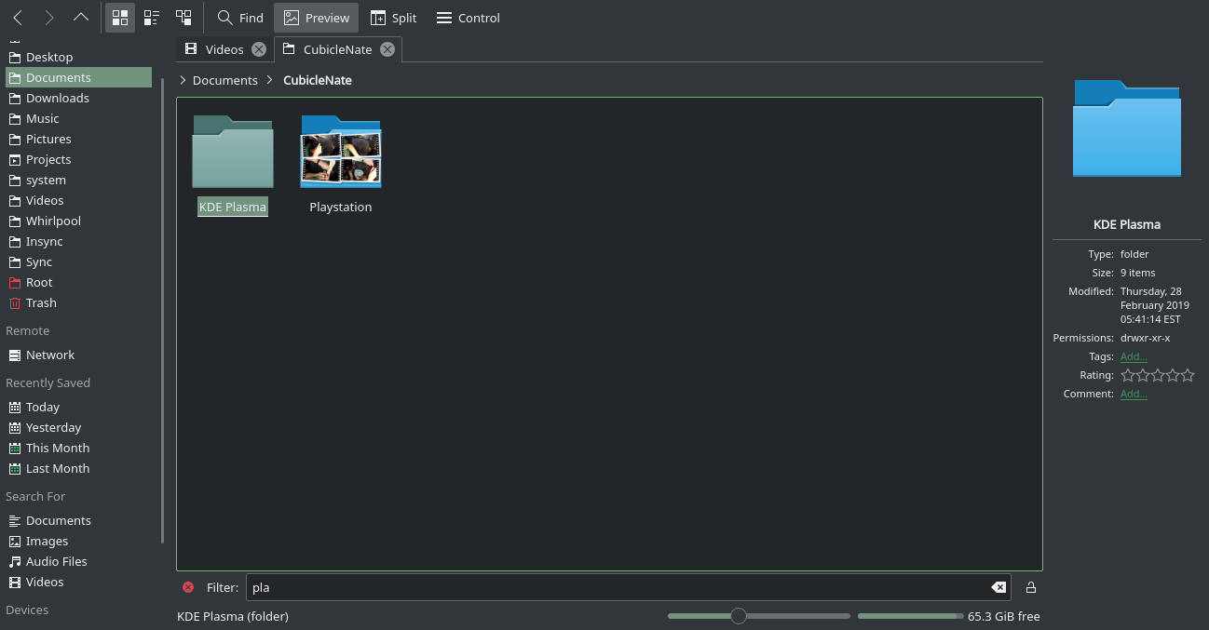Adjust the icon zoom slider
Image resolution: width=1209 pixels, height=630 pixels.
pyautogui.click(x=739, y=615)
